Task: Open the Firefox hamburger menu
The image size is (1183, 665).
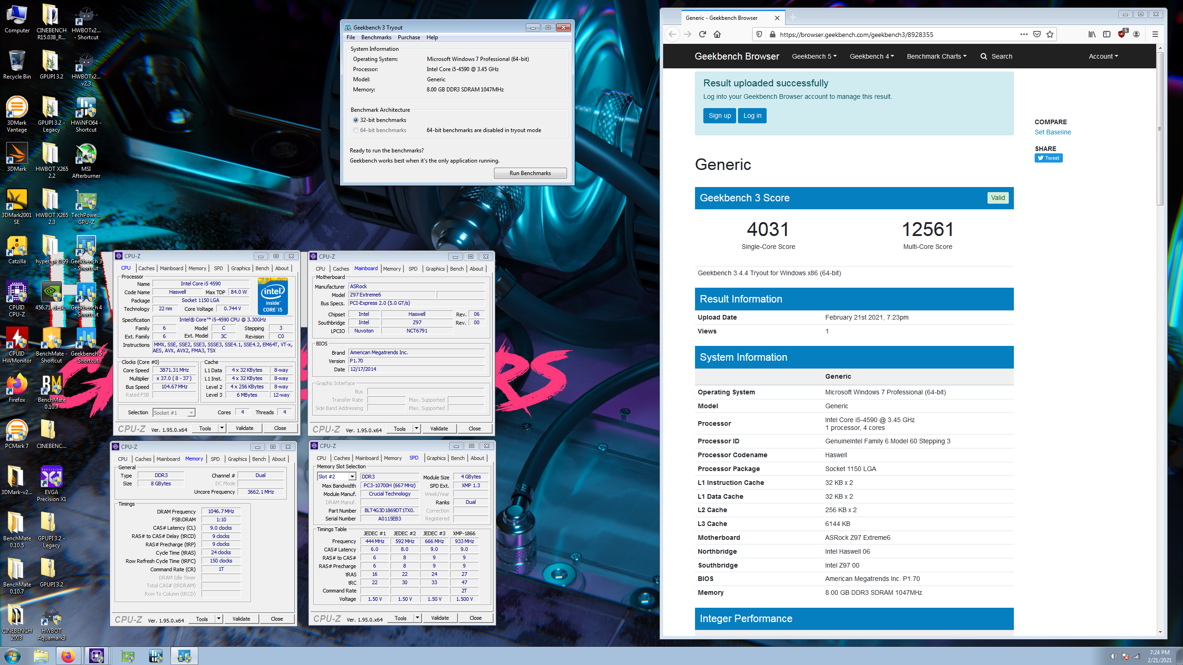Action: [1155, 34]
